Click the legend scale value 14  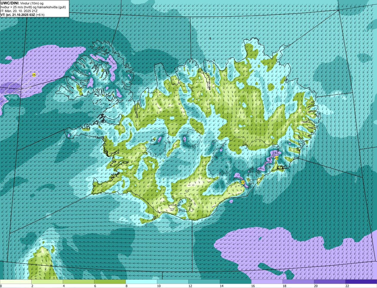click(221, 286)
